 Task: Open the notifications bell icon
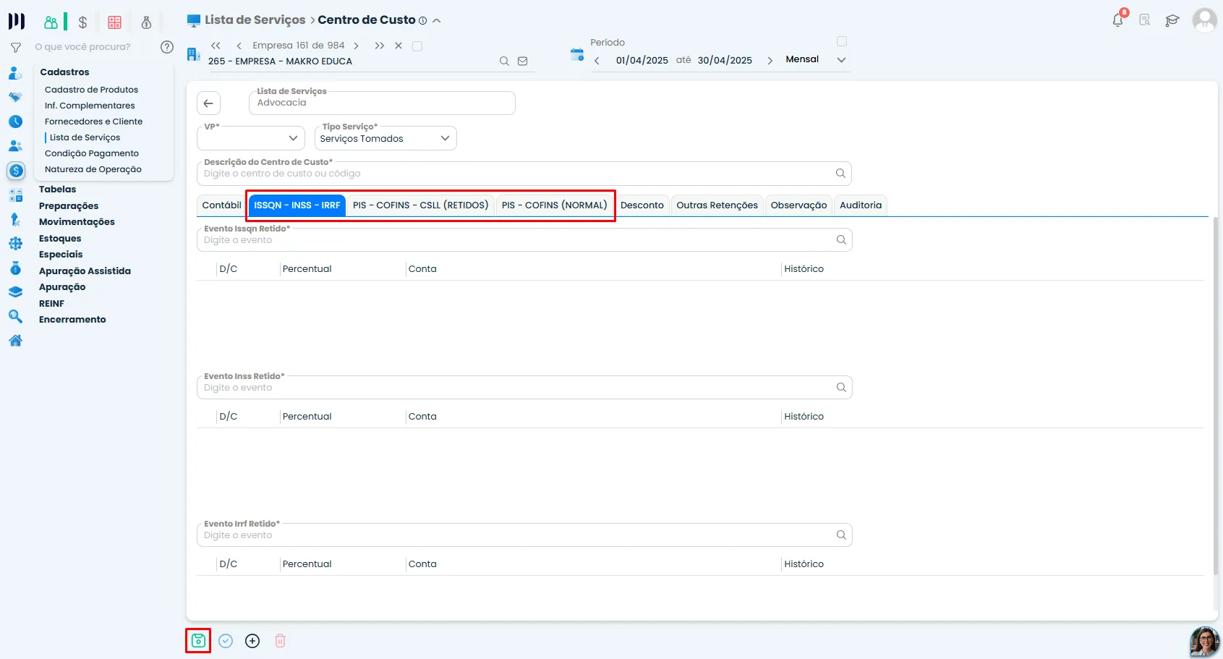point(1118,20)
